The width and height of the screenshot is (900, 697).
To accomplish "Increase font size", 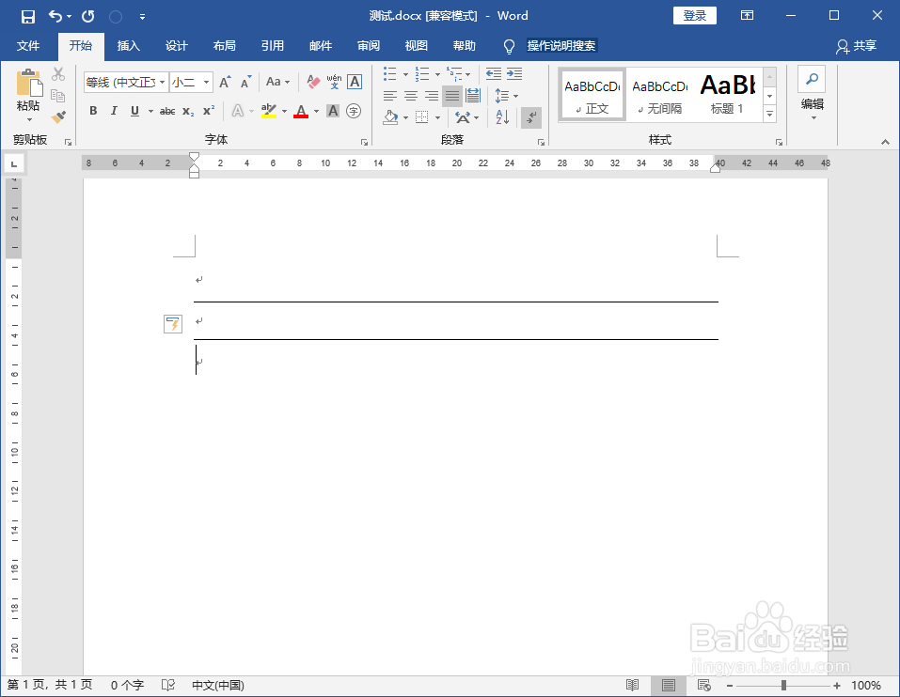I will (225, 83).
